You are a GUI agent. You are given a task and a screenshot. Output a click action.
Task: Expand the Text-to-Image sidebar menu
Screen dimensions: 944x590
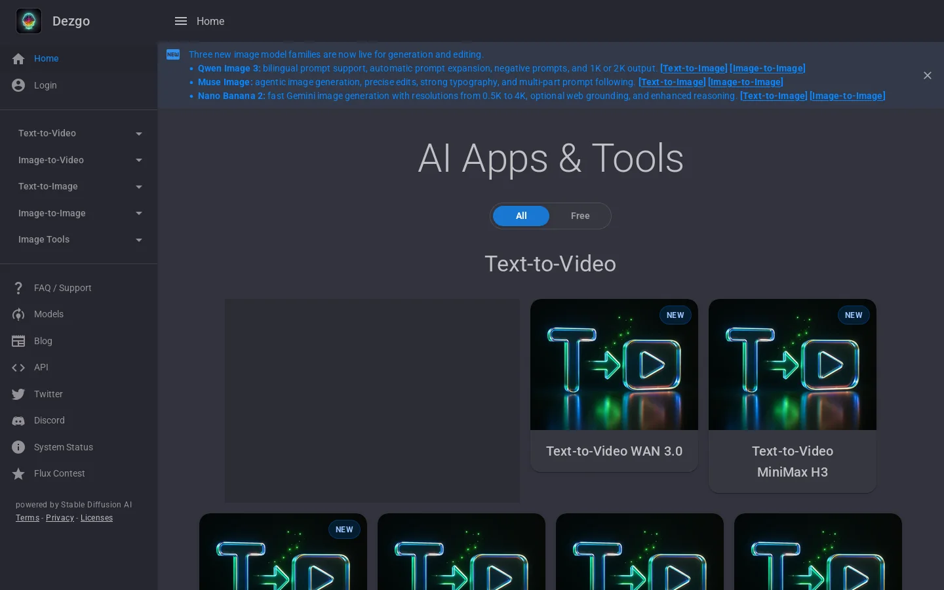pos(79,186)
